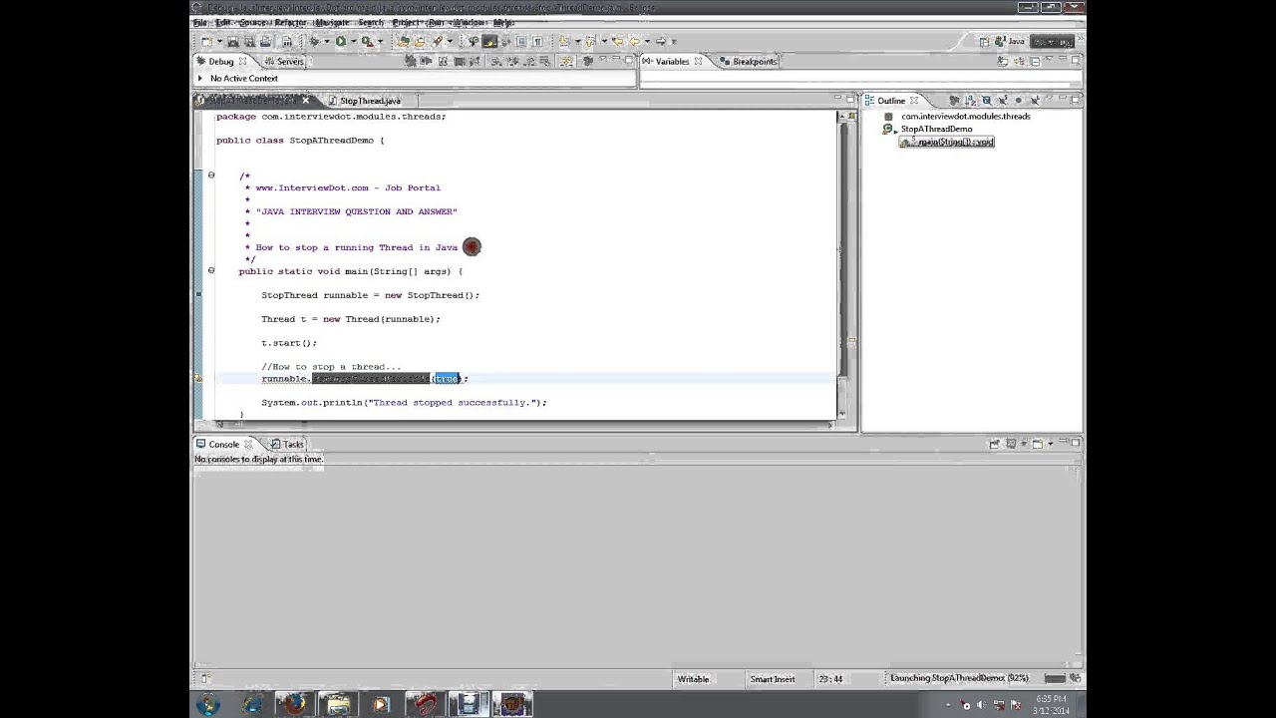The height and width of the screenshot is (718, 1276).
Task: Click the Launching StopAThreadDemo progress text
Action: click(959, 679)
